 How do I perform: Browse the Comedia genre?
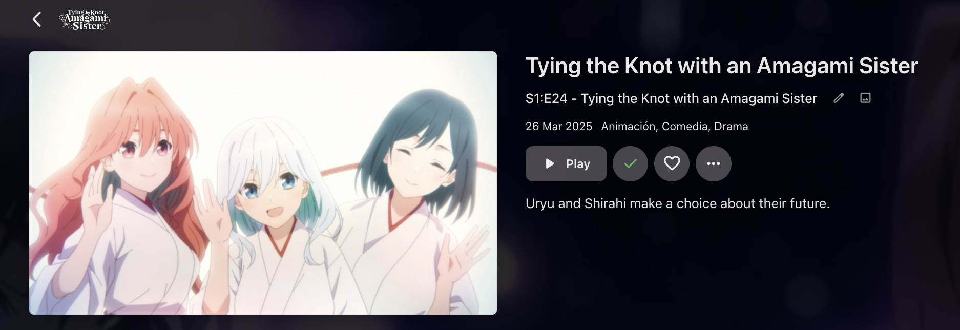(x=684, y=126)
